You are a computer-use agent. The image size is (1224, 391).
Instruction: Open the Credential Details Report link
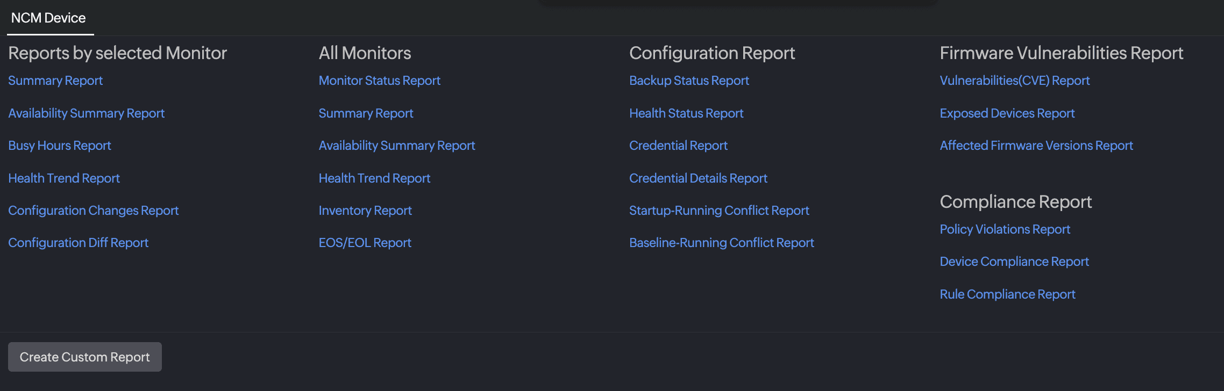pos(698,178)
